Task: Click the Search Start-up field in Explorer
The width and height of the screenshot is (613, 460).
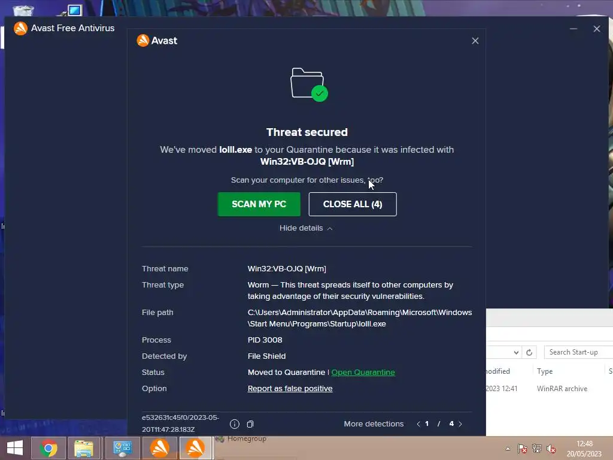Action: point(579,352)
